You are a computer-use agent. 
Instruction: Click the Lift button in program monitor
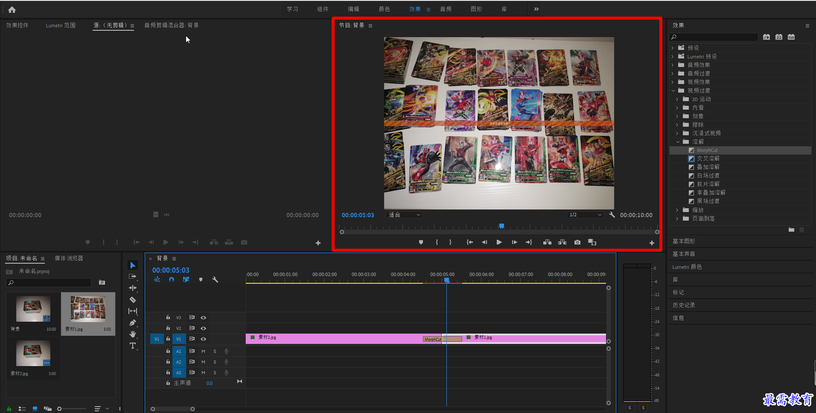click(547, 242)
